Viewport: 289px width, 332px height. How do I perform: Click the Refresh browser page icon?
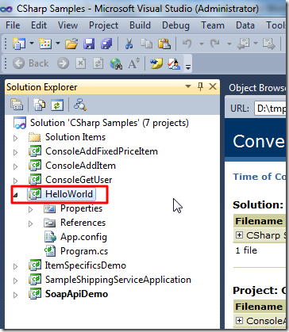tap(98, 63)
